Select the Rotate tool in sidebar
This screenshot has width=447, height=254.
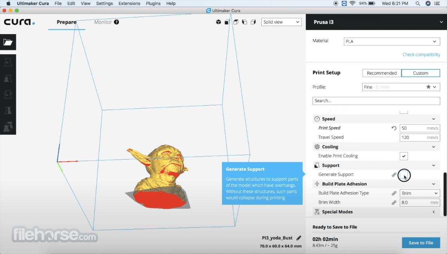pyautogui.click(x=8, y=94)
